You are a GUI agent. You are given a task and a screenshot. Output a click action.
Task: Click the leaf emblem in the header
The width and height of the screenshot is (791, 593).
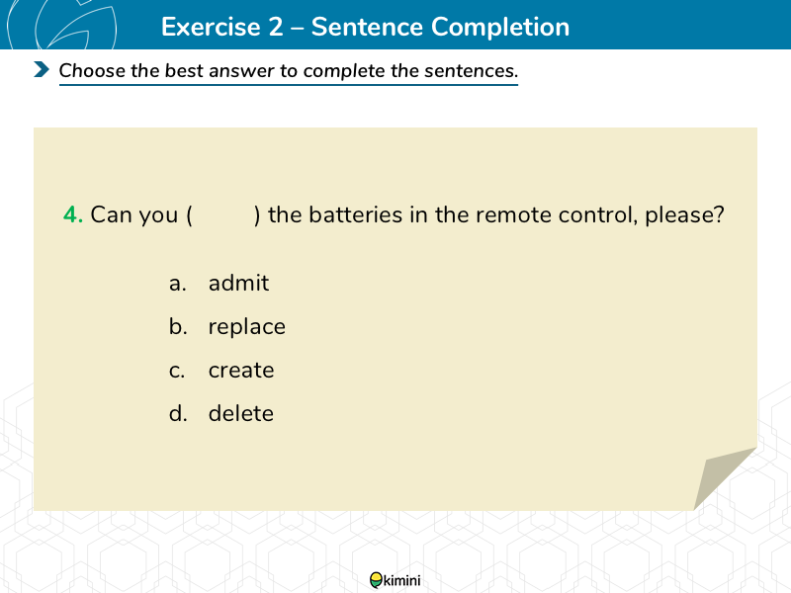pos(62,25)
